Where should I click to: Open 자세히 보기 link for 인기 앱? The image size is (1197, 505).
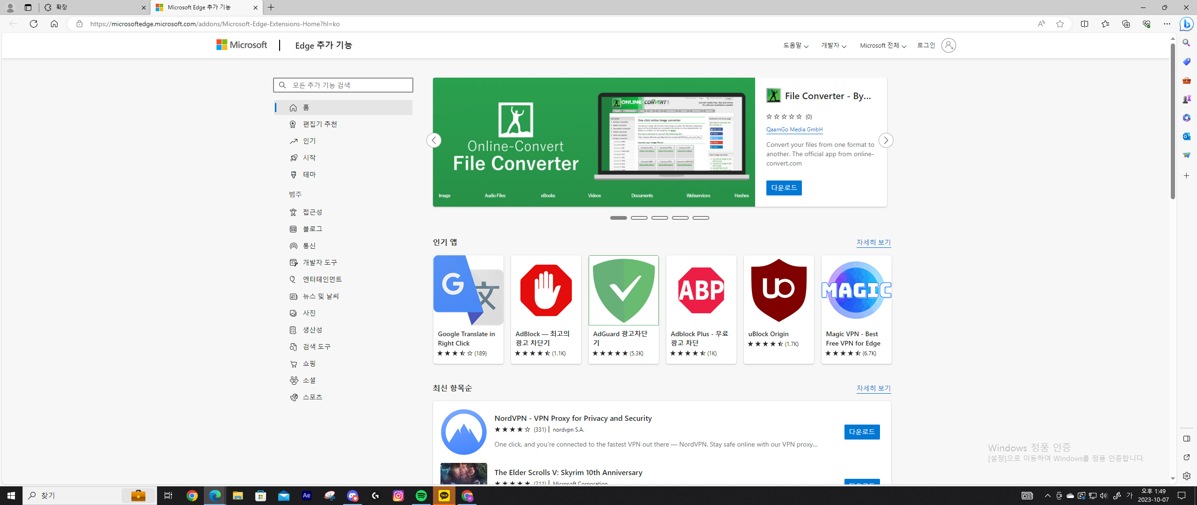[x=873, y=242]
